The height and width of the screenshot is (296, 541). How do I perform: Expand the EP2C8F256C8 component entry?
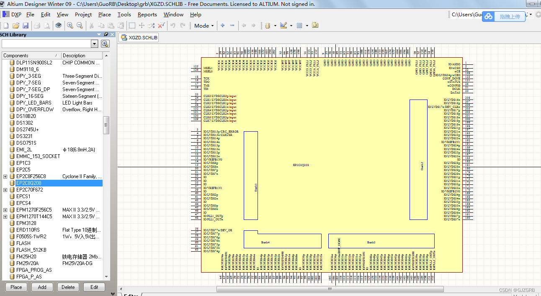[x=5, y=176]
